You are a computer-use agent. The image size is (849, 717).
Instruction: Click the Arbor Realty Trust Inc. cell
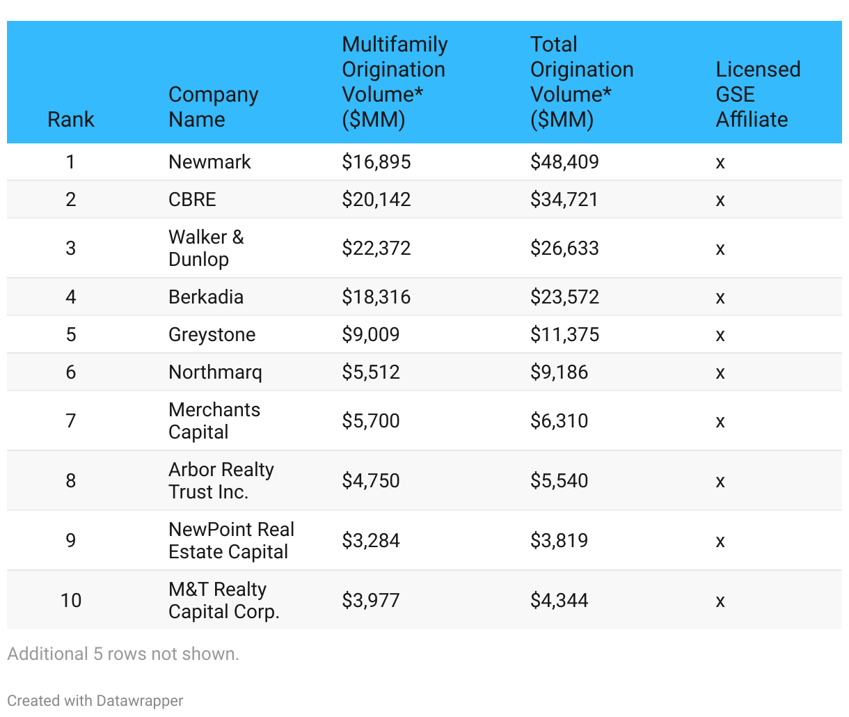pyautogui.click(x=221, y=480)
